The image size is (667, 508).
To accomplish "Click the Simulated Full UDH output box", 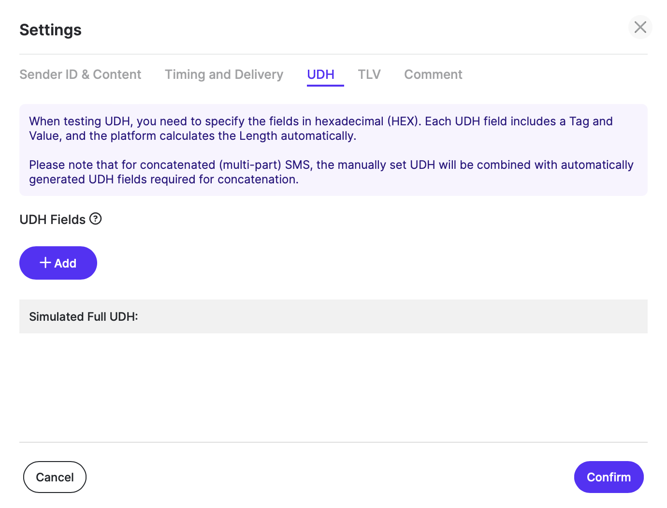I will point(333,316).
